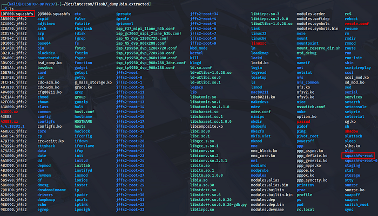Click the mdev.conf file name
This screenshot has width=378, height=216.
[x=261, y=112]
